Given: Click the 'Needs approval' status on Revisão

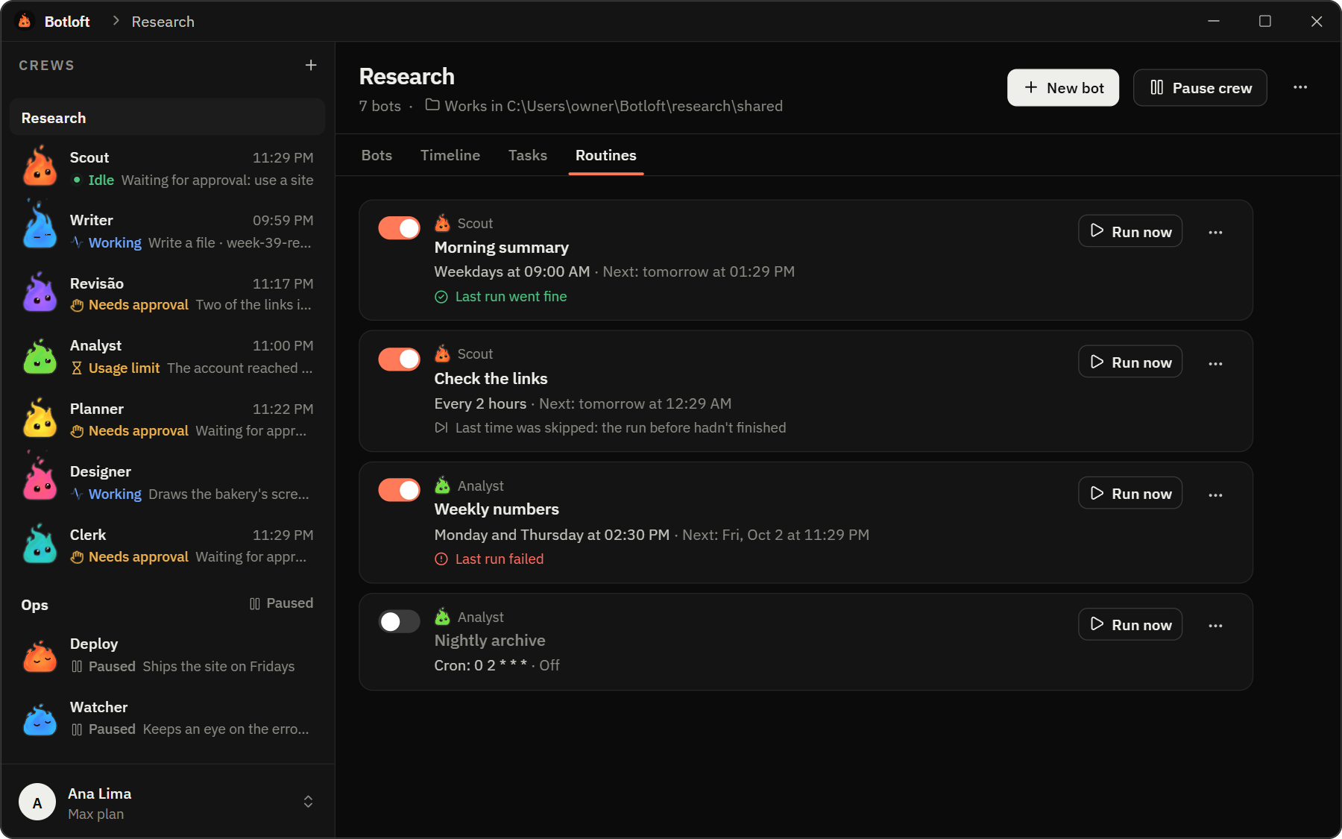Looking at the screenshot, I should tap(130, 305).
